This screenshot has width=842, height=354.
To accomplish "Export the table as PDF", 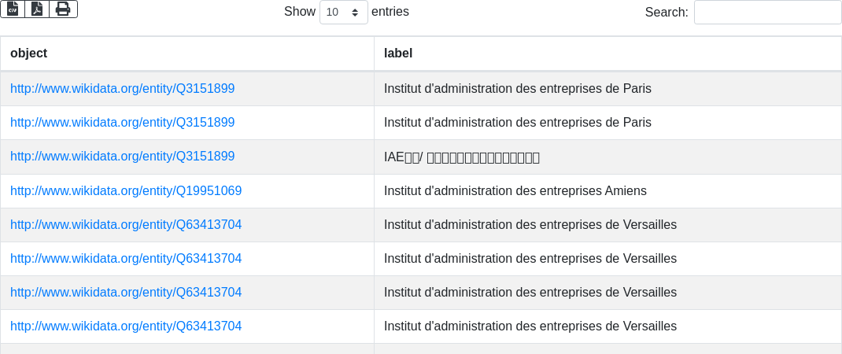I will [37, 9].
